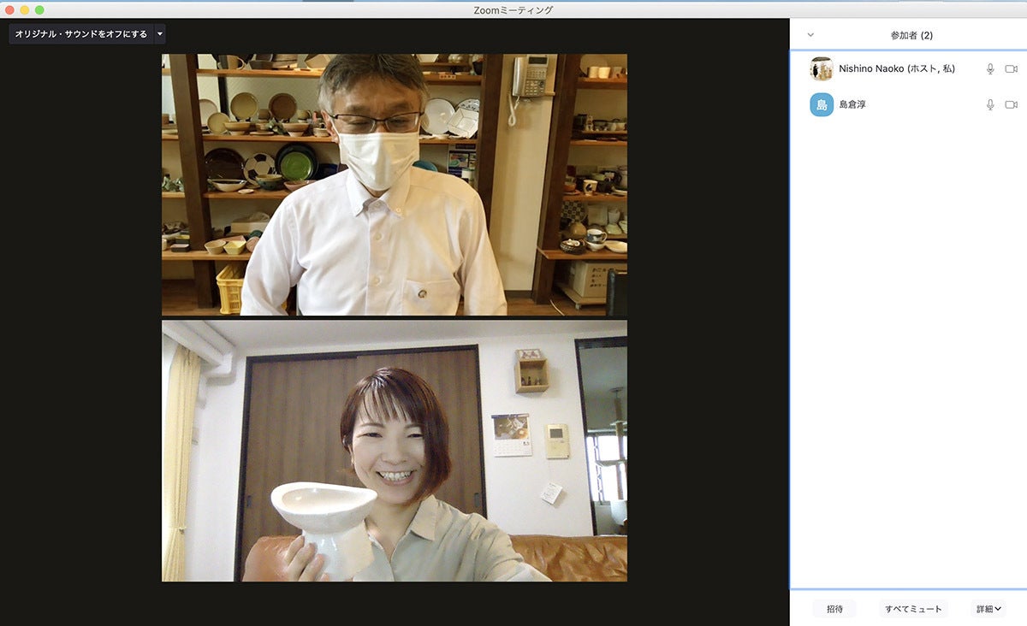Minimize the window with the yellow button
The width and height of the screenshot is (1027, 626).
tap(25, 10)
